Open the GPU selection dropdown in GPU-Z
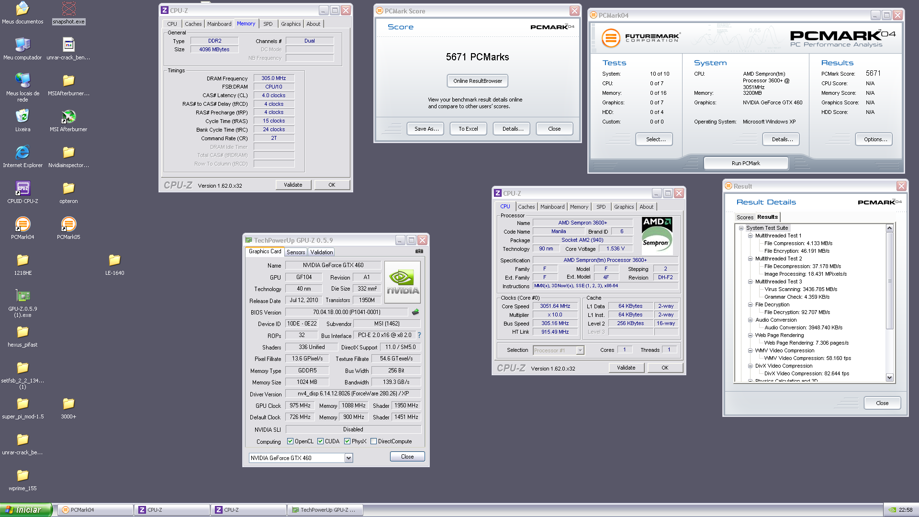The image size is (919, 517). pos(348,458)
